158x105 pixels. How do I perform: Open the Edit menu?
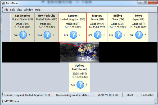tap(12, 10)
